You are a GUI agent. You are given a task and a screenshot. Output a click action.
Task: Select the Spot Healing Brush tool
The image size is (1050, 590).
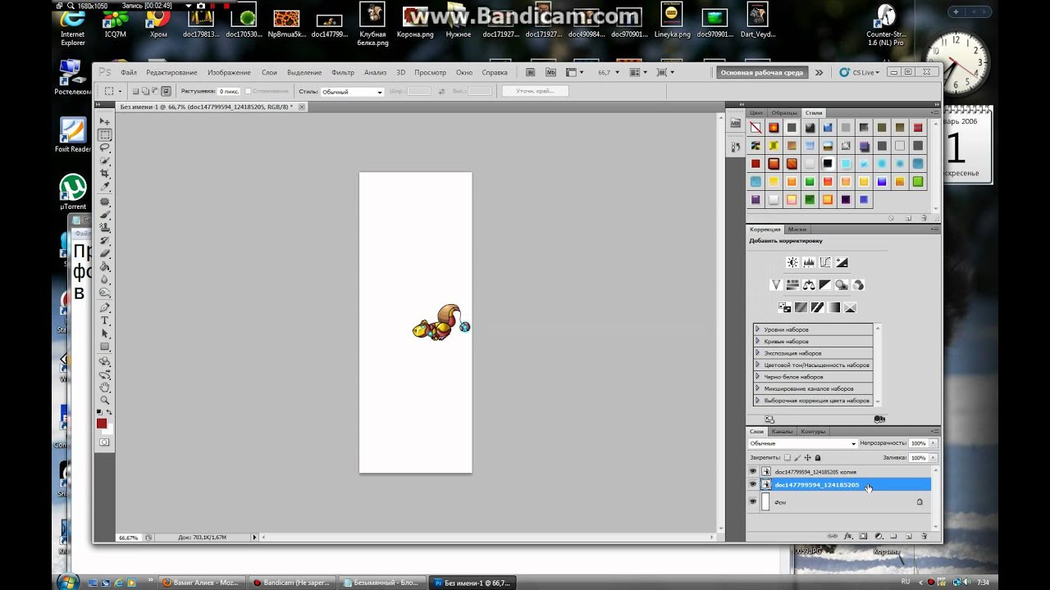point(105,202)
